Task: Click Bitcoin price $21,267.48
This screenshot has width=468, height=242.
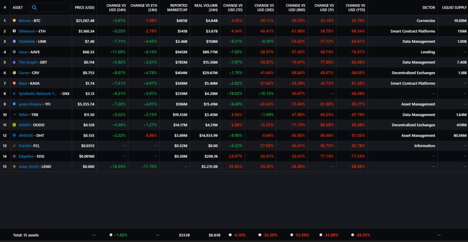Action: pyautogui.click(x=85, y=21)
